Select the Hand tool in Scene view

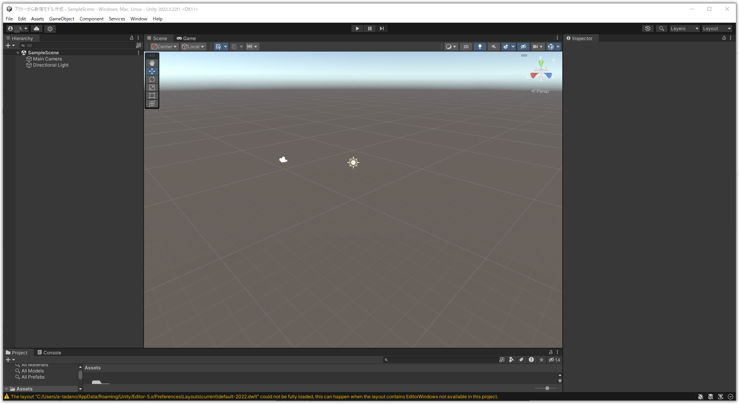pyautogui.click(x=152, y=63)
